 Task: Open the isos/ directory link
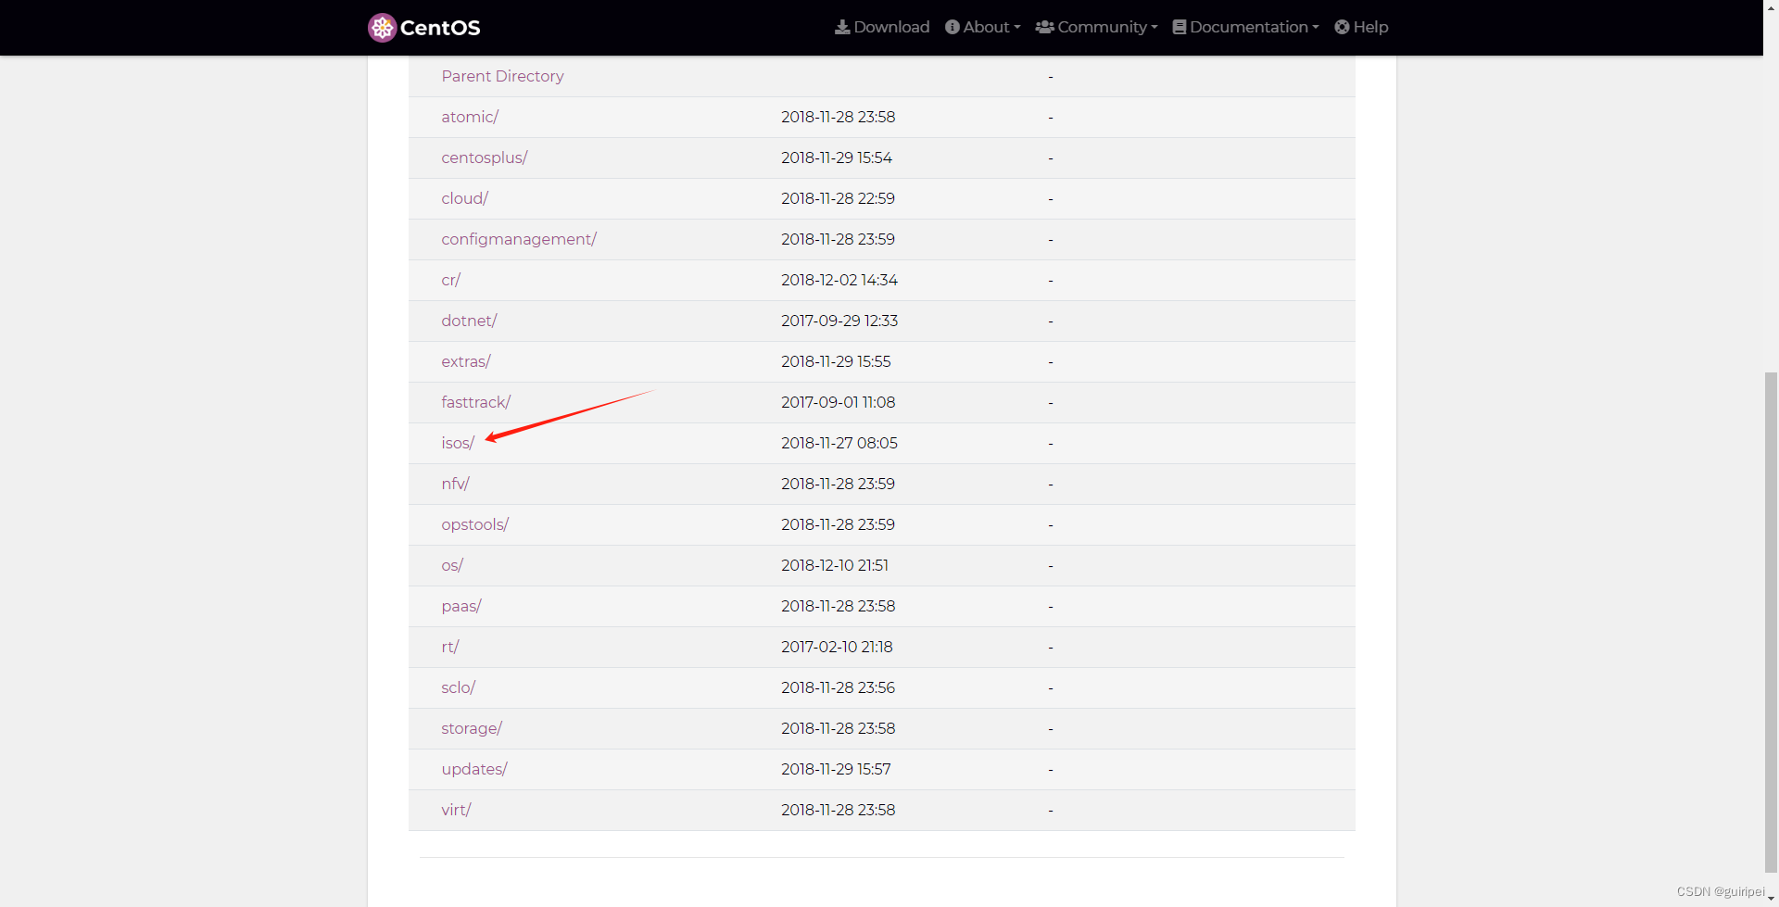click(457, 443)
